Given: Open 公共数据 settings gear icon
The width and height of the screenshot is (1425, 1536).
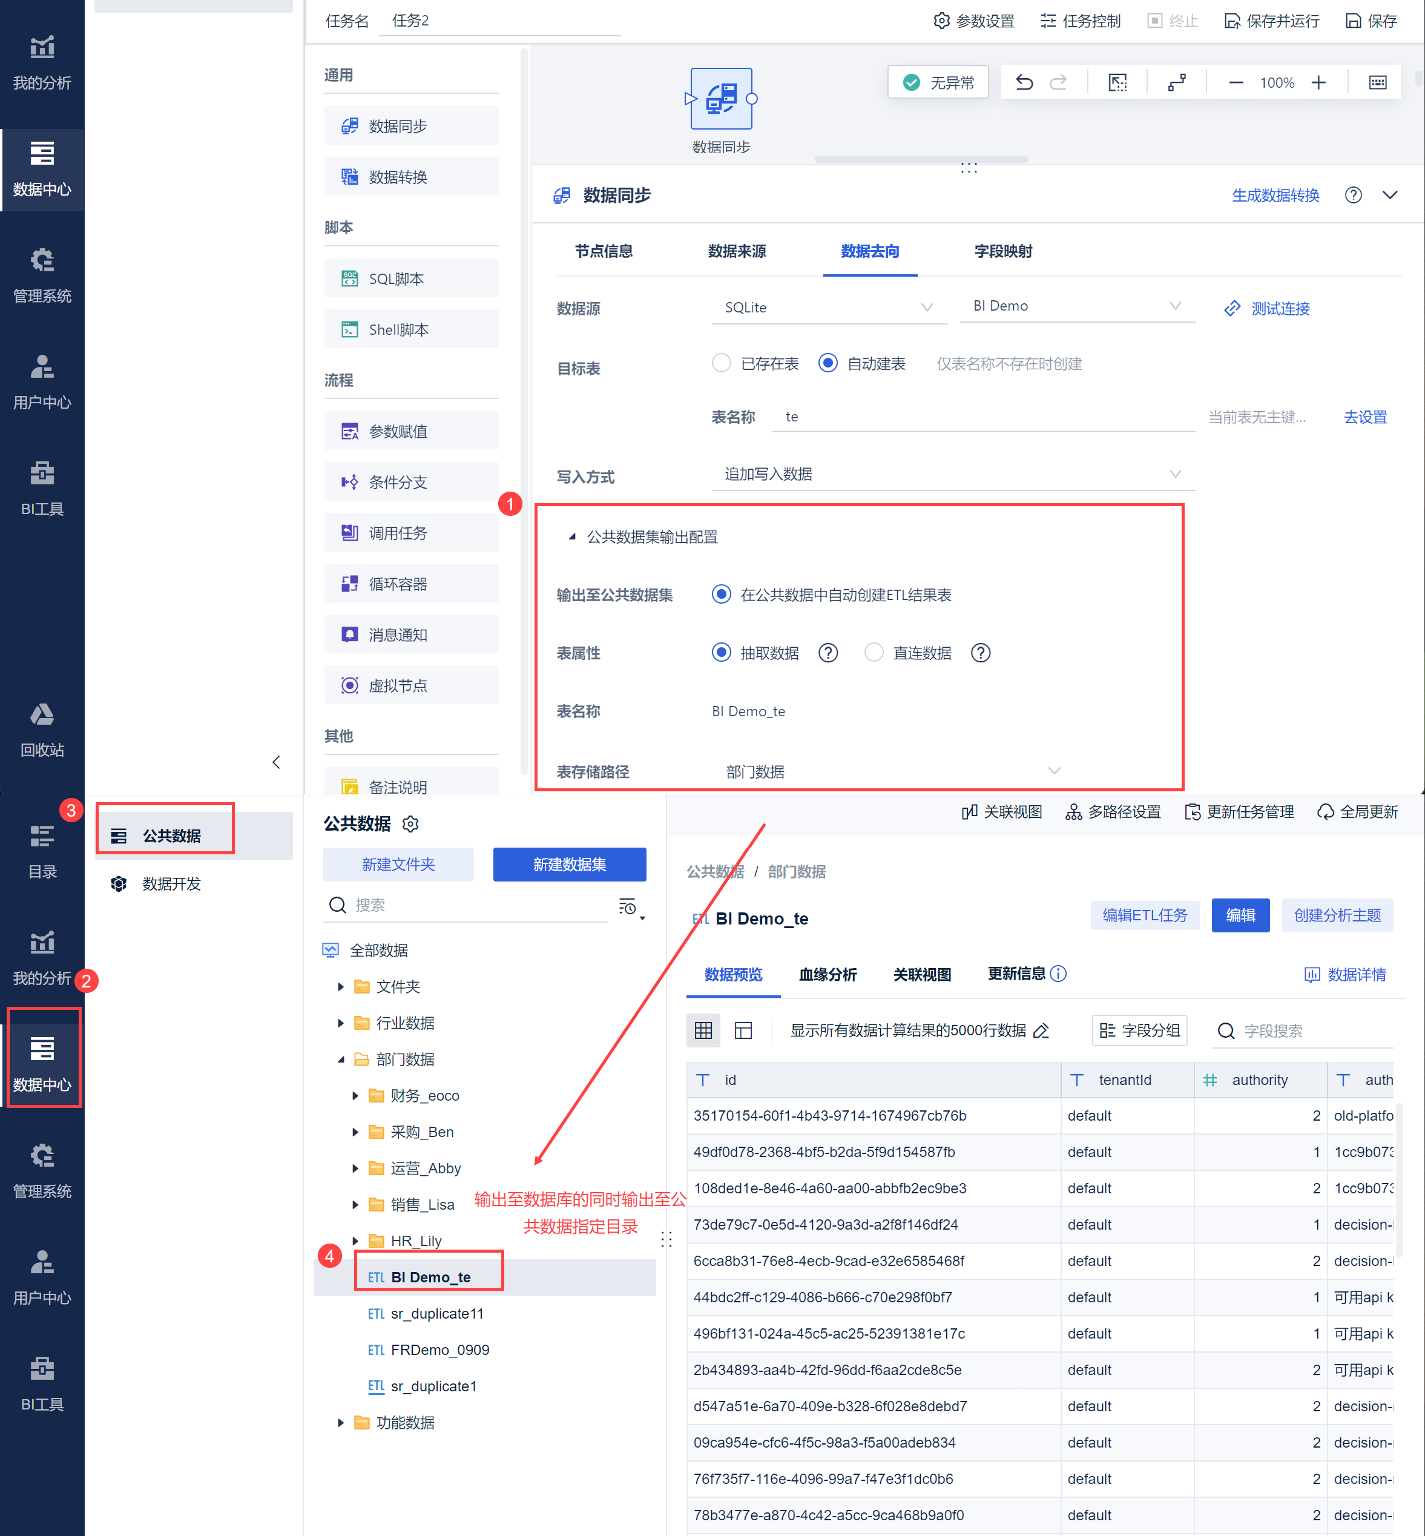Looking at the screenshot, I should (x=411, y=823).
